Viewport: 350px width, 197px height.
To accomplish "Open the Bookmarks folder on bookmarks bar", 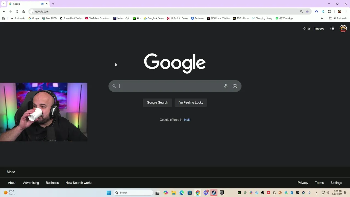I will [x=18, y=18].
